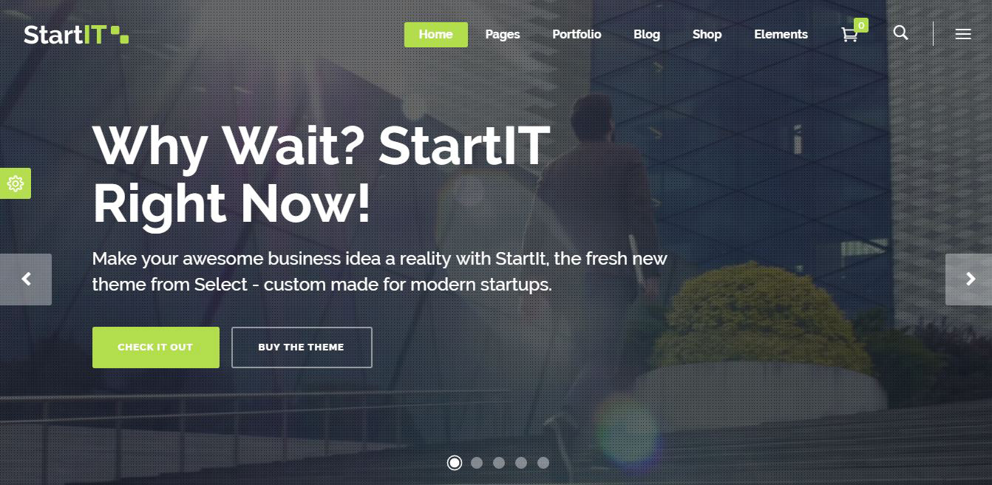This screenshot has width=992, height=485.
Task: Select the fifth slider pagination dot
Action: click(543, 463)
